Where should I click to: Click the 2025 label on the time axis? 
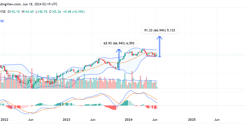192,119
